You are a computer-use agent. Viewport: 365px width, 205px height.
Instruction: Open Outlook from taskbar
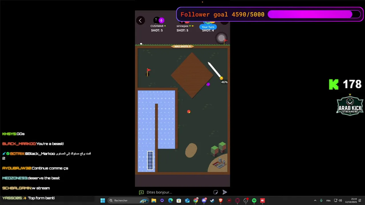187,200
